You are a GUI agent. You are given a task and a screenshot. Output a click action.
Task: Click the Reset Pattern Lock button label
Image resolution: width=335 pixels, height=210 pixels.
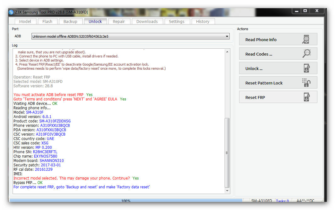click(x=264, y=83)
